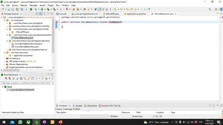
Task: Click the New file toolbar icon
Action: (3, 9)
